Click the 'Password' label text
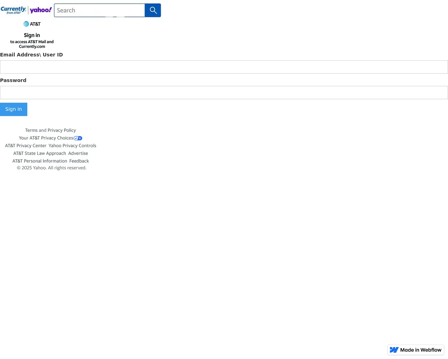 [x=13, y=80]
